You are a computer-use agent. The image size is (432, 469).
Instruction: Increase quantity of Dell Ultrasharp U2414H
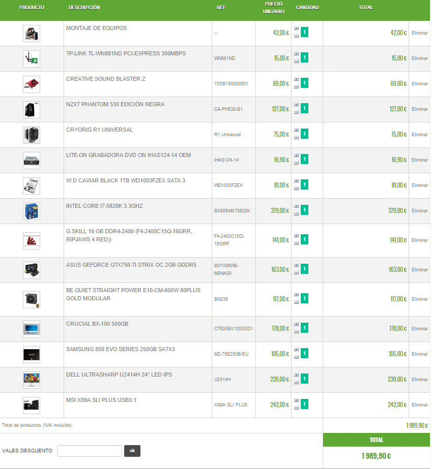[296, 375]
